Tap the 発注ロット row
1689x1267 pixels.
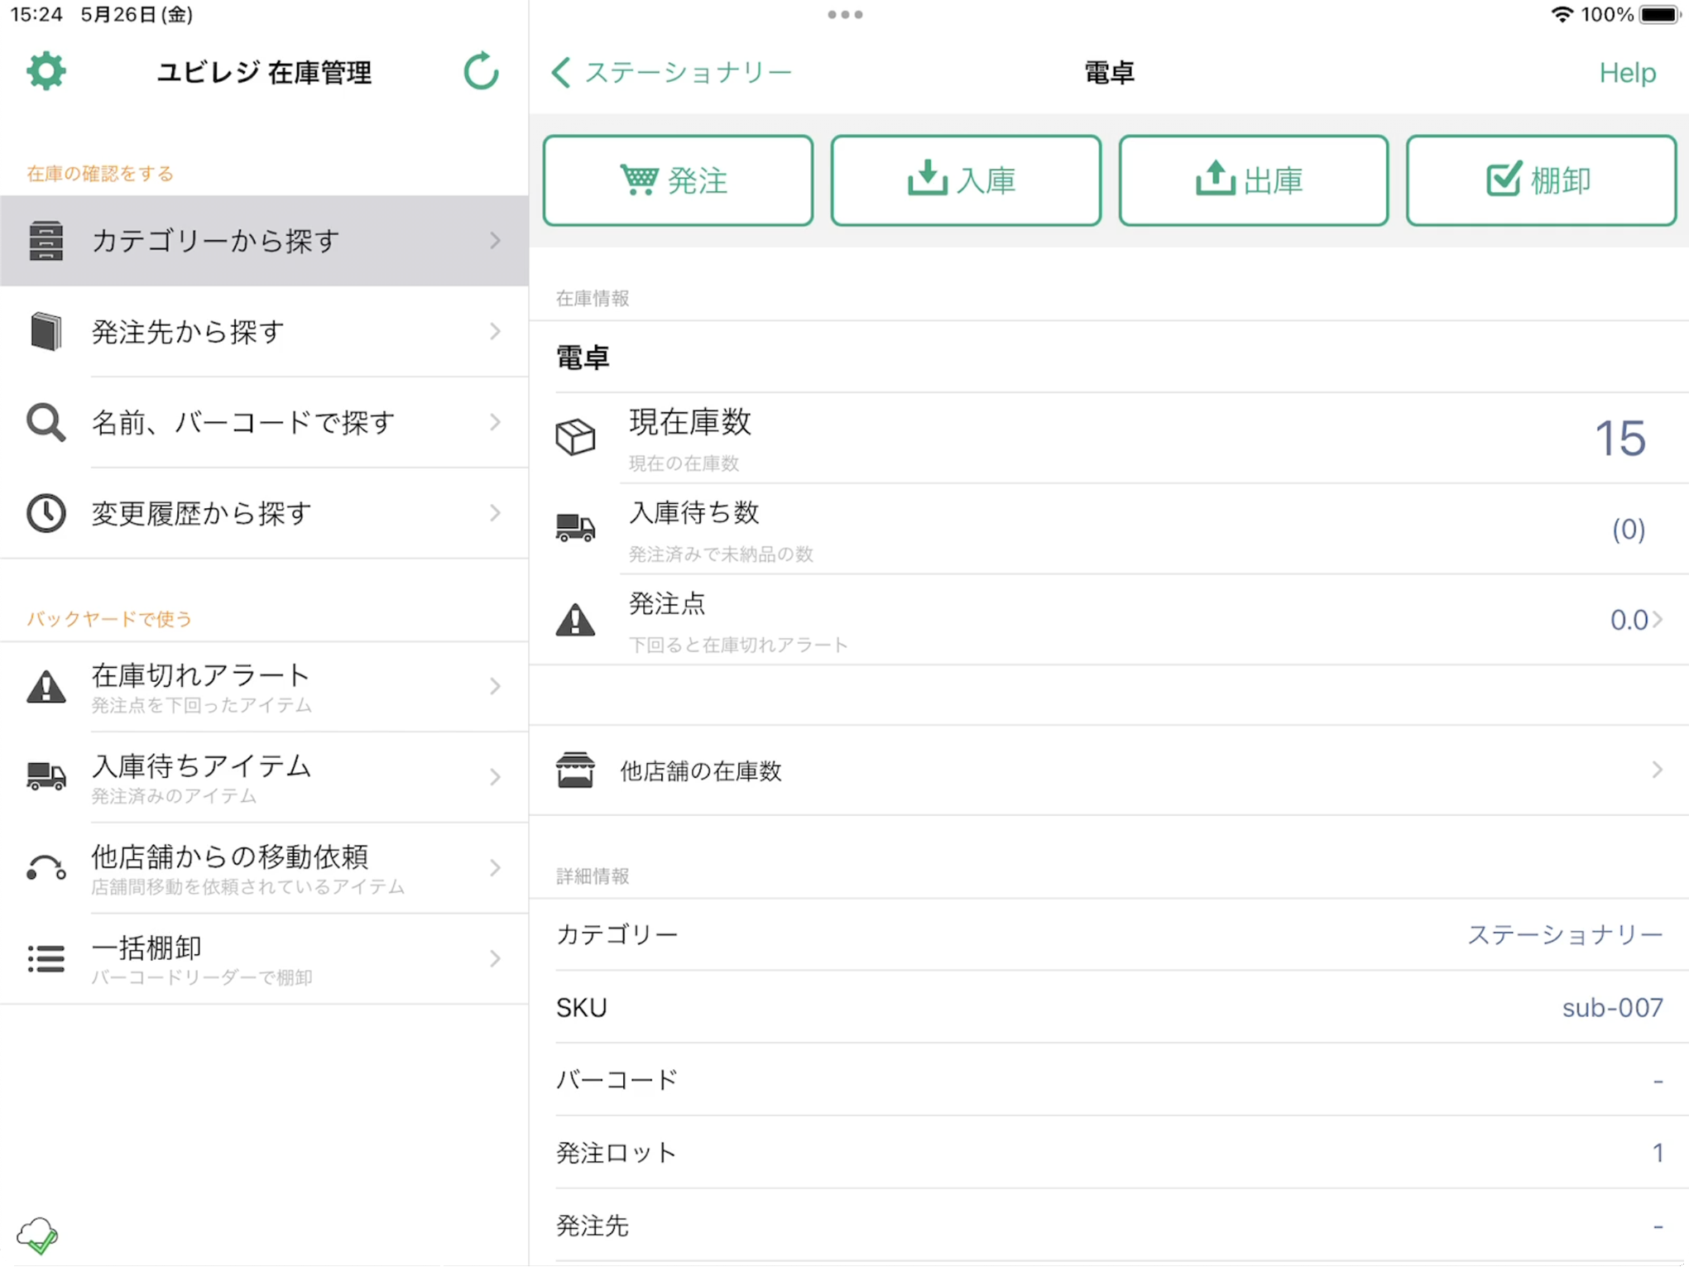point(1109,1153)
